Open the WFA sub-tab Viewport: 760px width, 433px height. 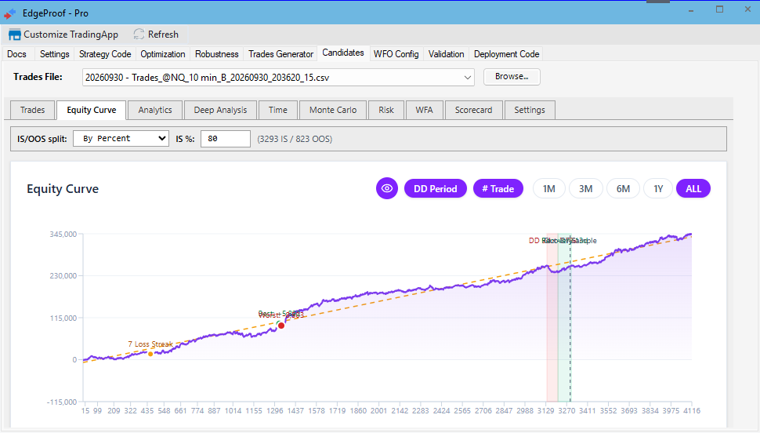[424, 110]
